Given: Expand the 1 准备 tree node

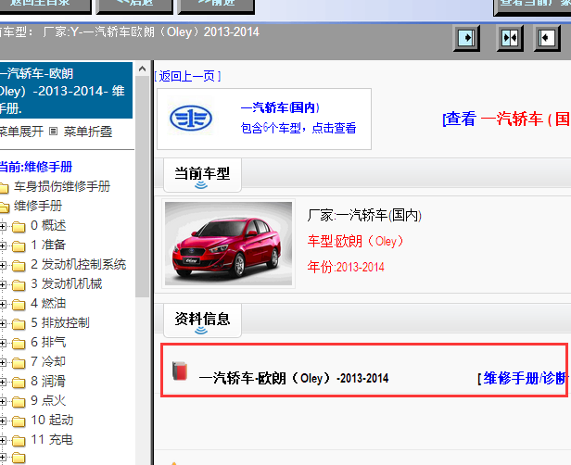Looking at the screenshot, I should (3, 245).
